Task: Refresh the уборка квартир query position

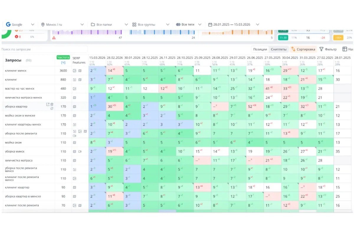Action: pyautogui.click(x=52, y=109)
